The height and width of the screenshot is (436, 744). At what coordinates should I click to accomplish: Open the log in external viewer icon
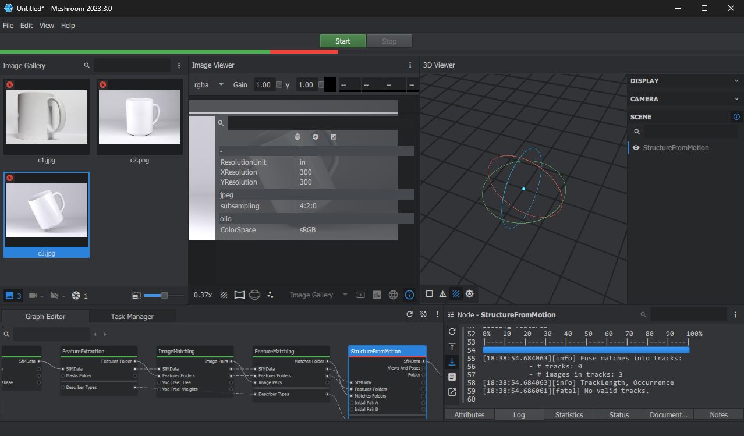(452, 392)
